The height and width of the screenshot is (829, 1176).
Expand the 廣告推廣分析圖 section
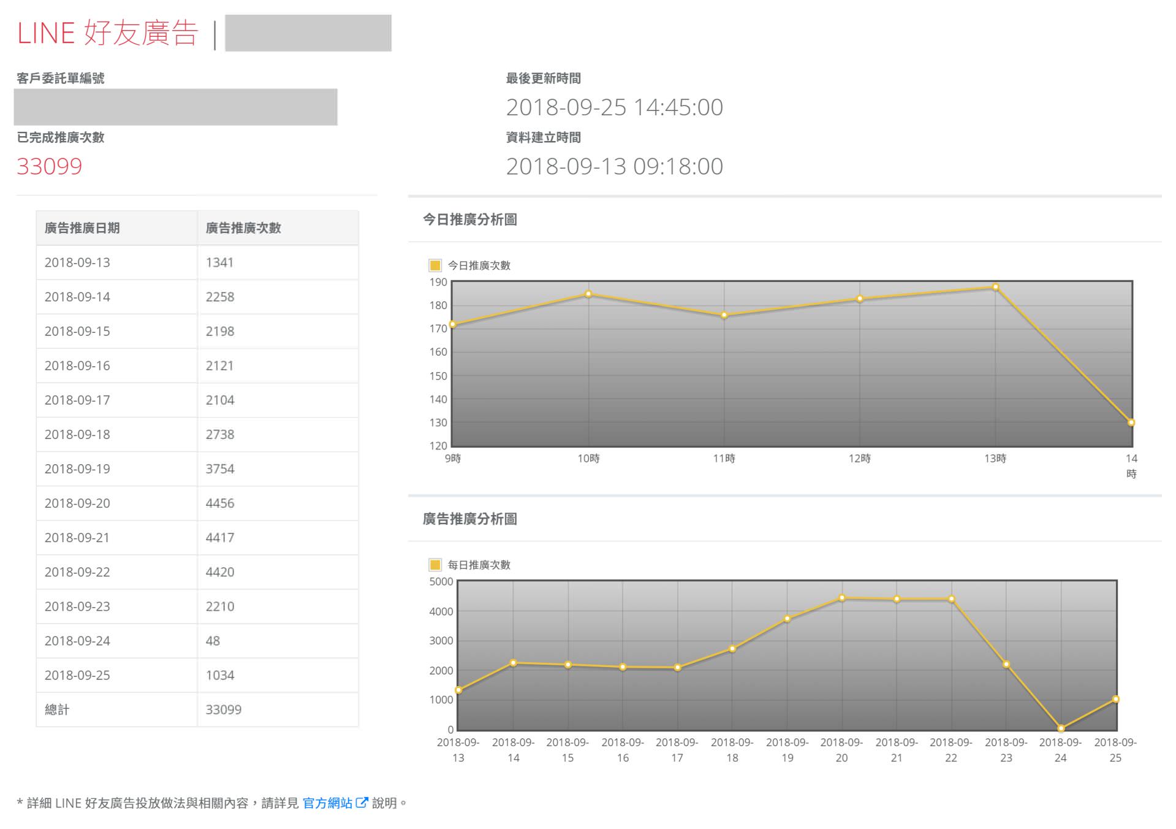470,519
